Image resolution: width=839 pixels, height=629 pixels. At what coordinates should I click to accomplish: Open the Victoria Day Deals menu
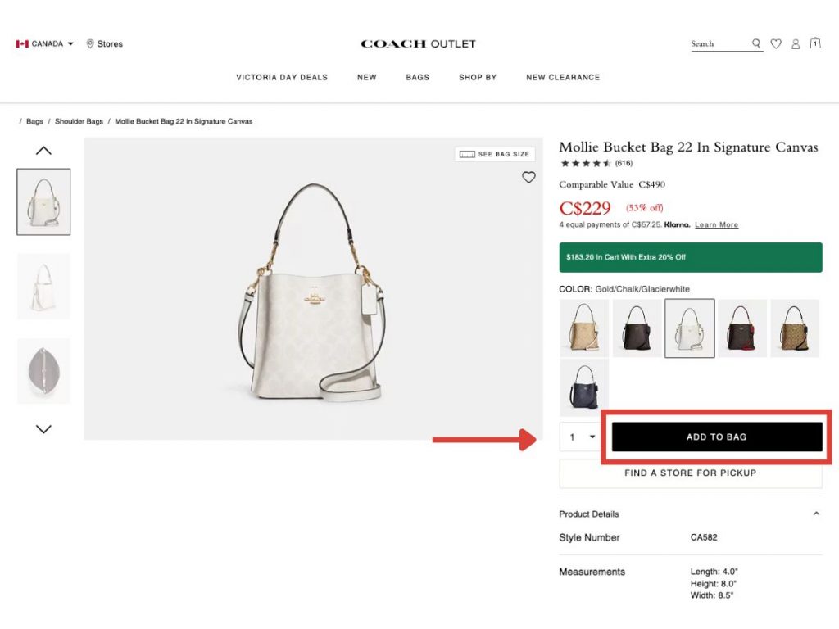(x=282, y=77)
